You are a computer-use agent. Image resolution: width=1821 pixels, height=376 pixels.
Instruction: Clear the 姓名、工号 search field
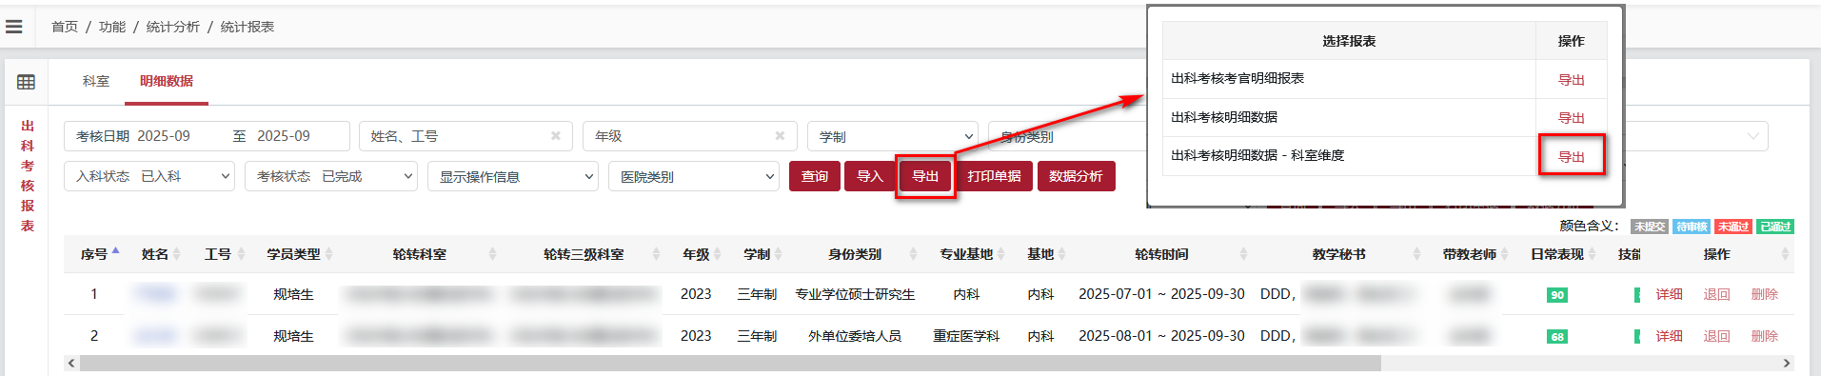point(556,136)
